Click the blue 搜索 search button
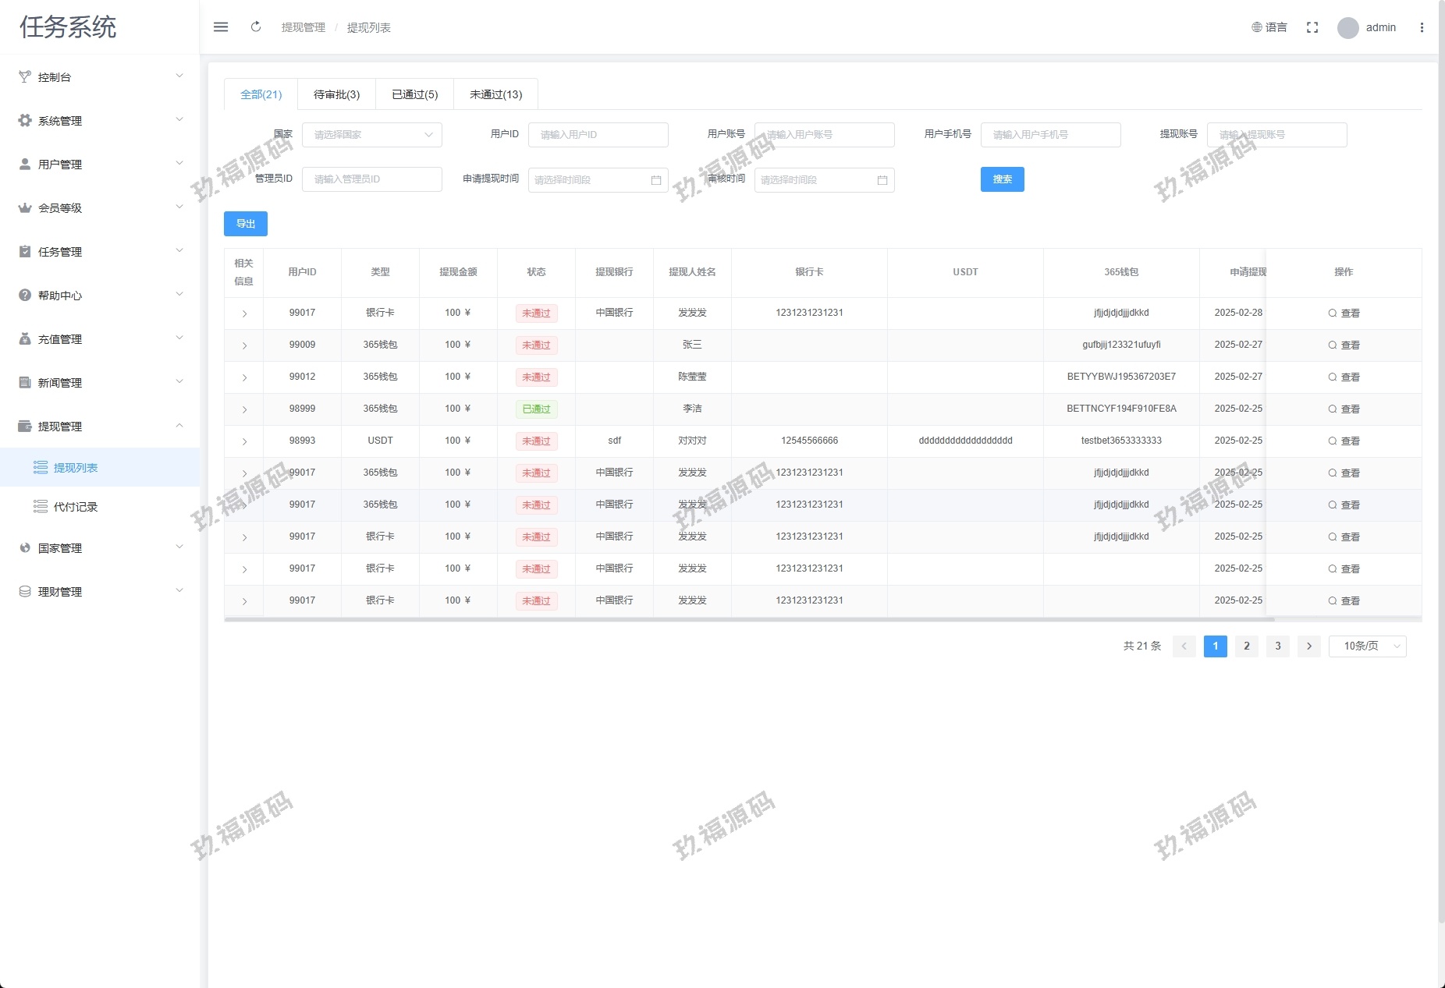 click(1002, 179)
